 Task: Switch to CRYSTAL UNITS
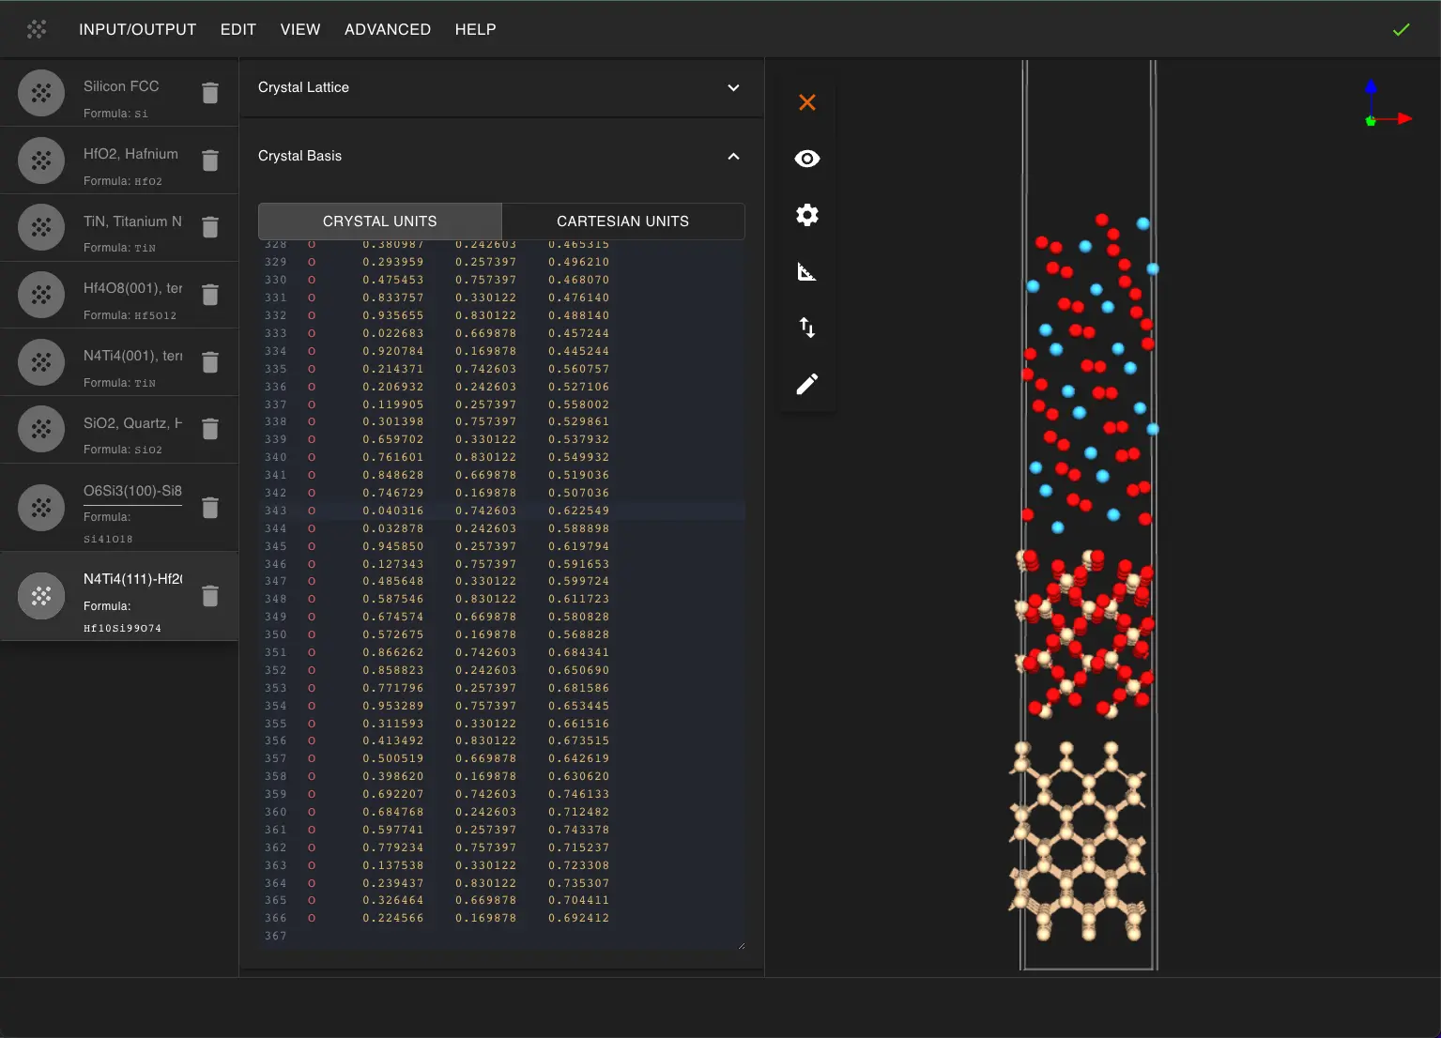pos(379,221)
